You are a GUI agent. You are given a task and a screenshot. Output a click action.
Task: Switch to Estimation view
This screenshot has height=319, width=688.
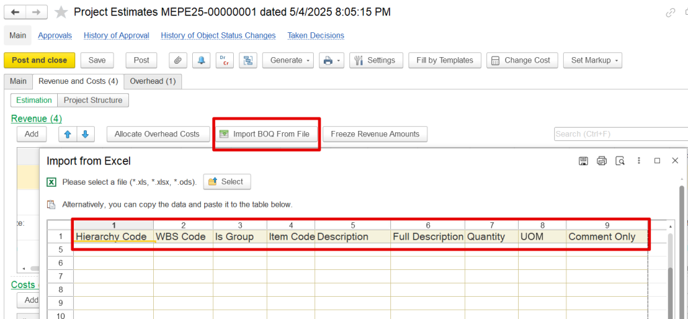point(34,100)
